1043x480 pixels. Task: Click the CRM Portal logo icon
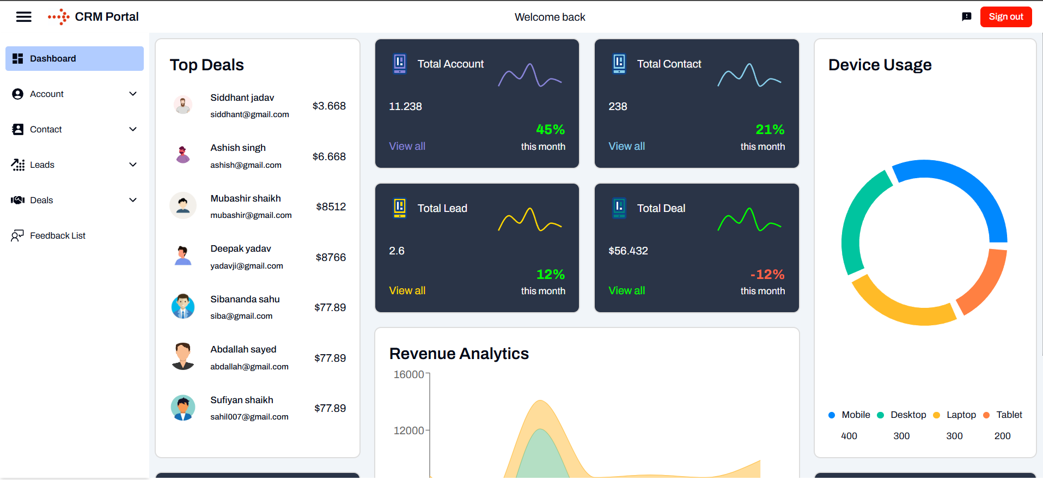click(59, 17)
